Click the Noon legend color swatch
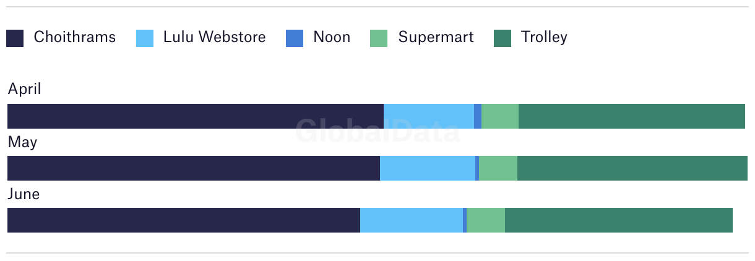The height and width of the screenshot is (261, 755). [295, 38]
